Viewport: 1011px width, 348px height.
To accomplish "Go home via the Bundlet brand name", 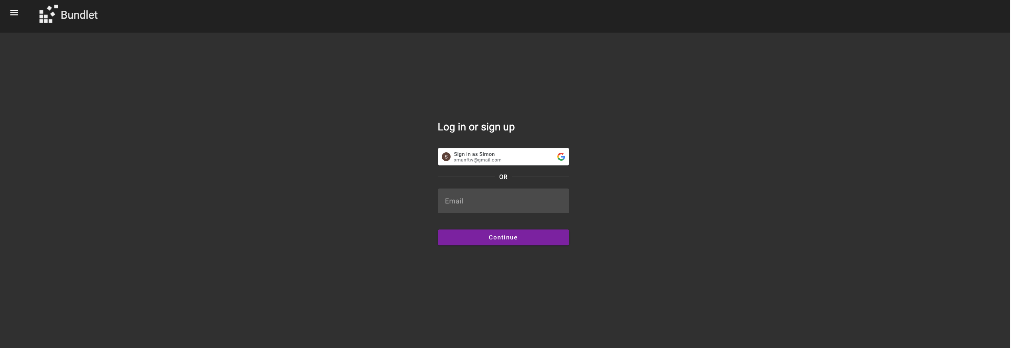I will coord(79,15).
